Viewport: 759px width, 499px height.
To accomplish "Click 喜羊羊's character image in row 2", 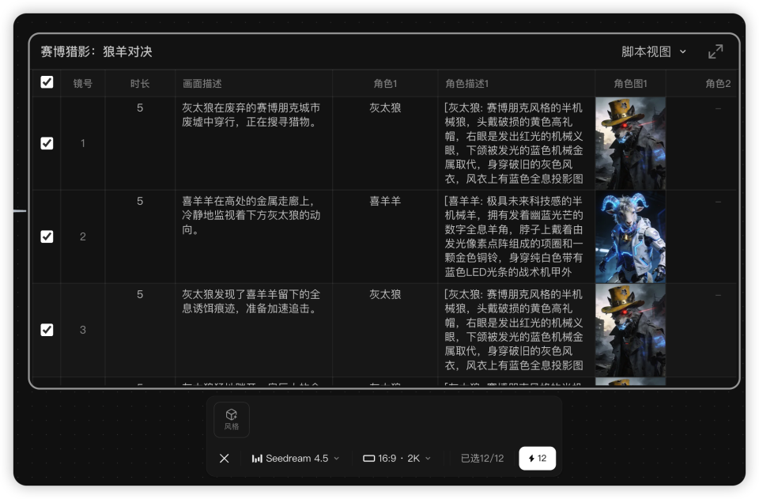I will tap(630, 236).
